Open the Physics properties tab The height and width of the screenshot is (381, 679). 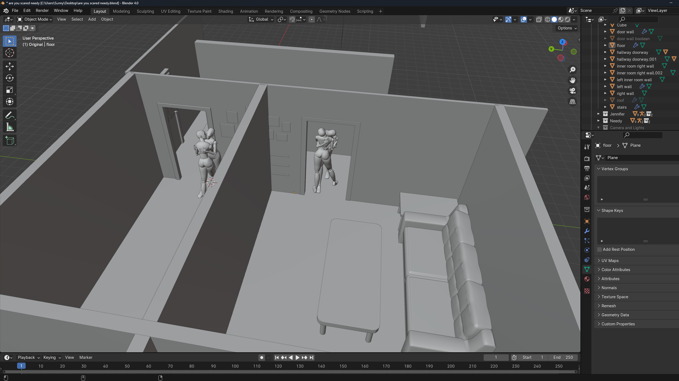[587, 250]
